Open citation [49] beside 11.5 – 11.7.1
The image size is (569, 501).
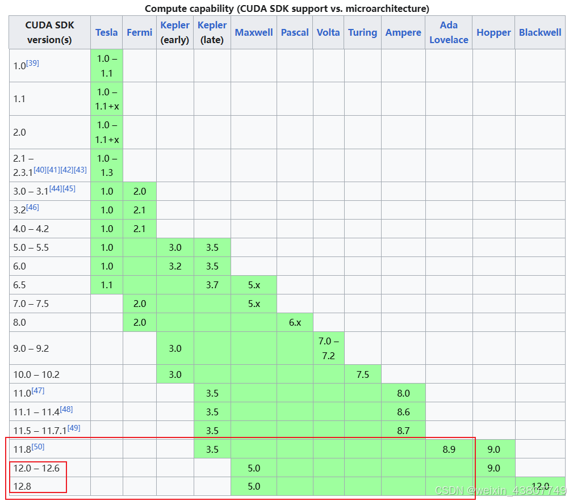[74, 428]
